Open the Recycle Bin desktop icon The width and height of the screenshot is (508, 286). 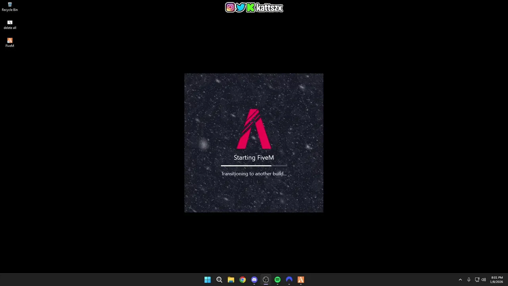click(10, 7)
